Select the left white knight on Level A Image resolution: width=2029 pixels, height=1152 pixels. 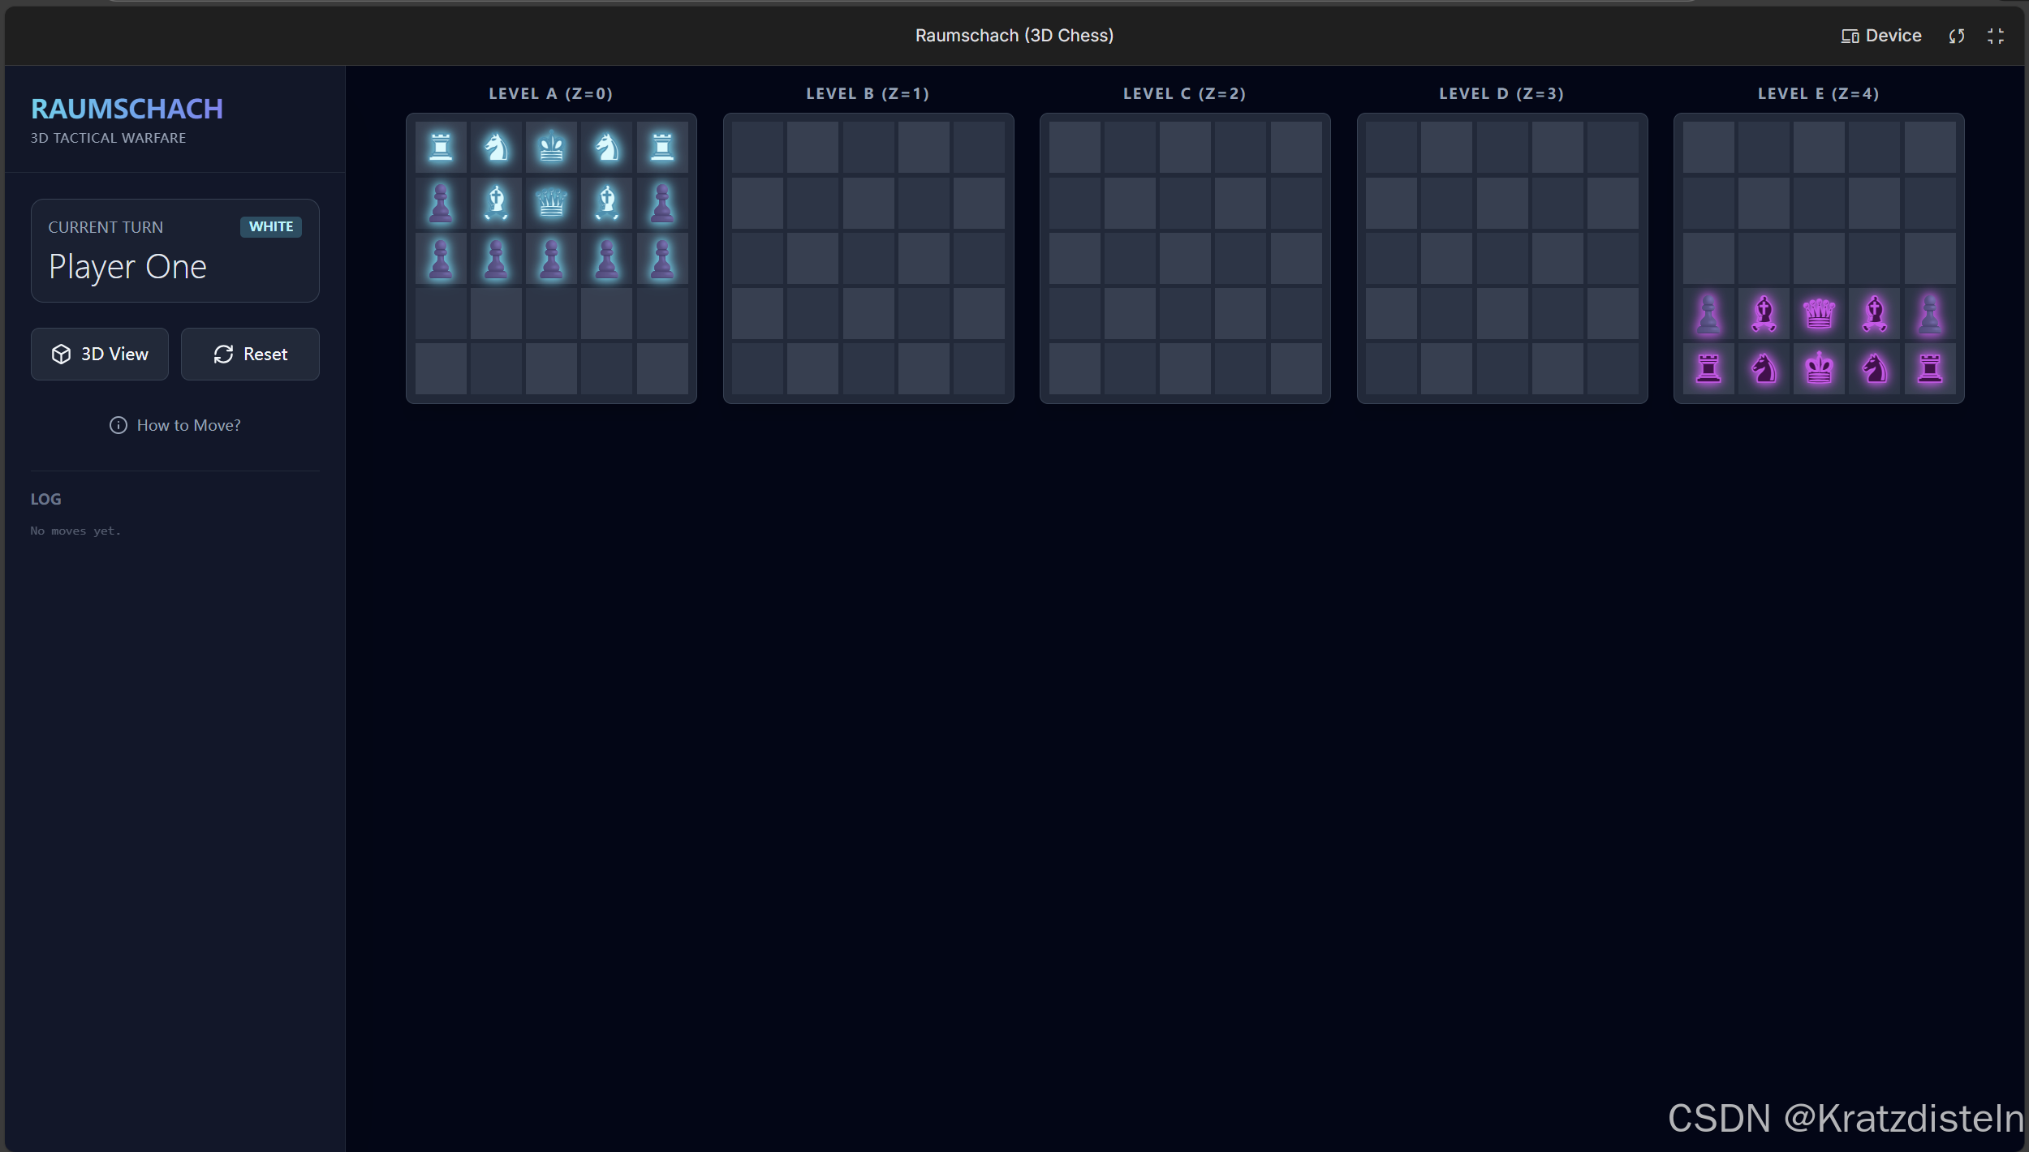pos(496,148)
